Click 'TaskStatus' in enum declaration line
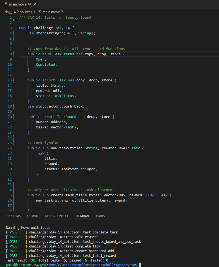The image size is (219, 267). pos(63,54)
